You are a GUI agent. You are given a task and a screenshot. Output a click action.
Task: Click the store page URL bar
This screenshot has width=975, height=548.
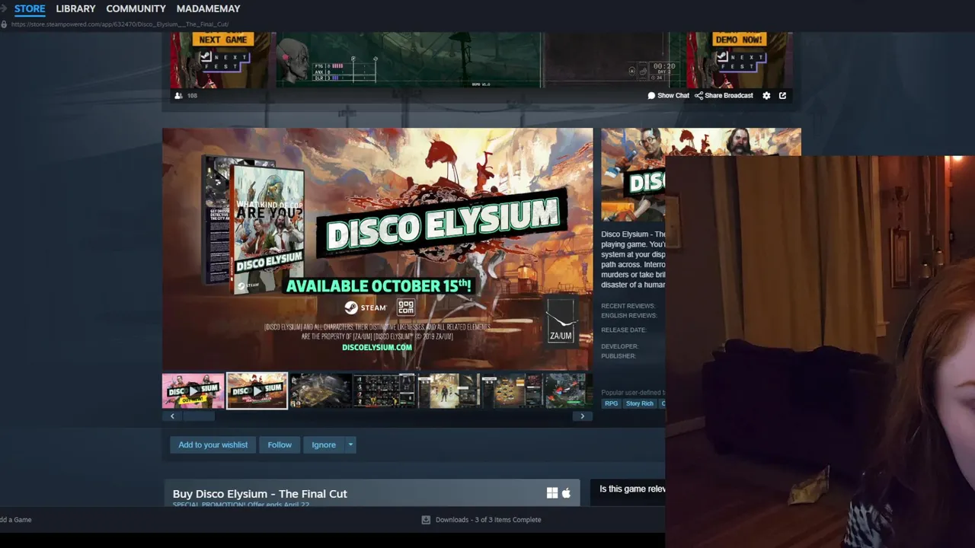(120, 24)
